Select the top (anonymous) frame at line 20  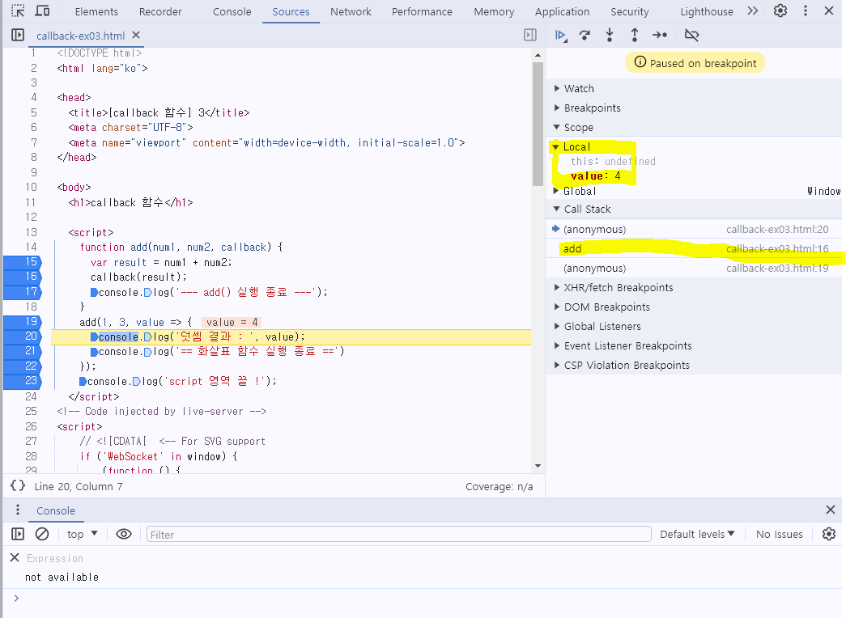(x=694, y=229)
